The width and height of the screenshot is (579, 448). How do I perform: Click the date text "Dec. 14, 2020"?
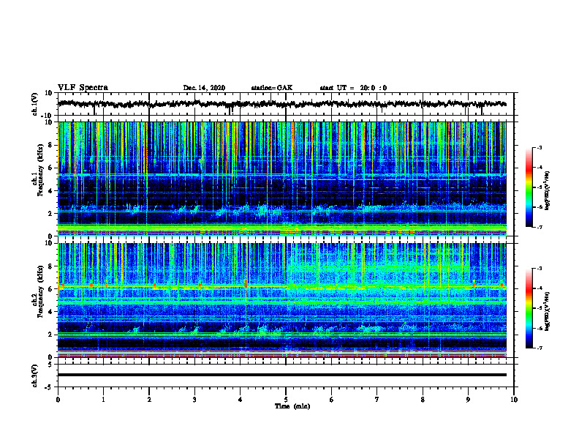(204, 88)
